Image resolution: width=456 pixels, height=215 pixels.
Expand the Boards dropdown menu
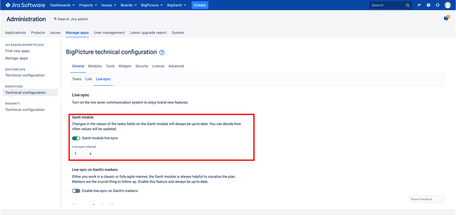coord(129,5)
